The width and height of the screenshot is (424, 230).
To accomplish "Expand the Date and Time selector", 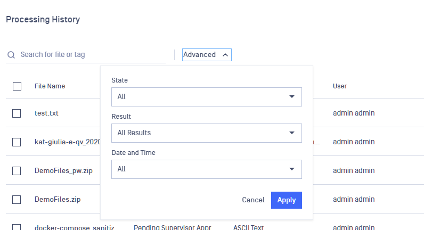I will (207, 169).
